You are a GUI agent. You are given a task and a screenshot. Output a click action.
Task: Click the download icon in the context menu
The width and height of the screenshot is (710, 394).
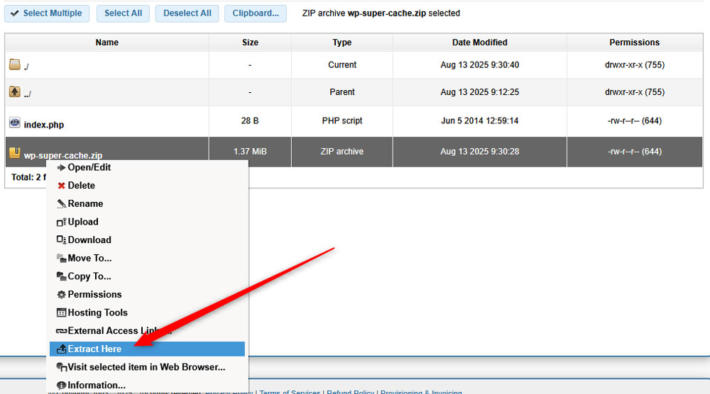(62, 240)
